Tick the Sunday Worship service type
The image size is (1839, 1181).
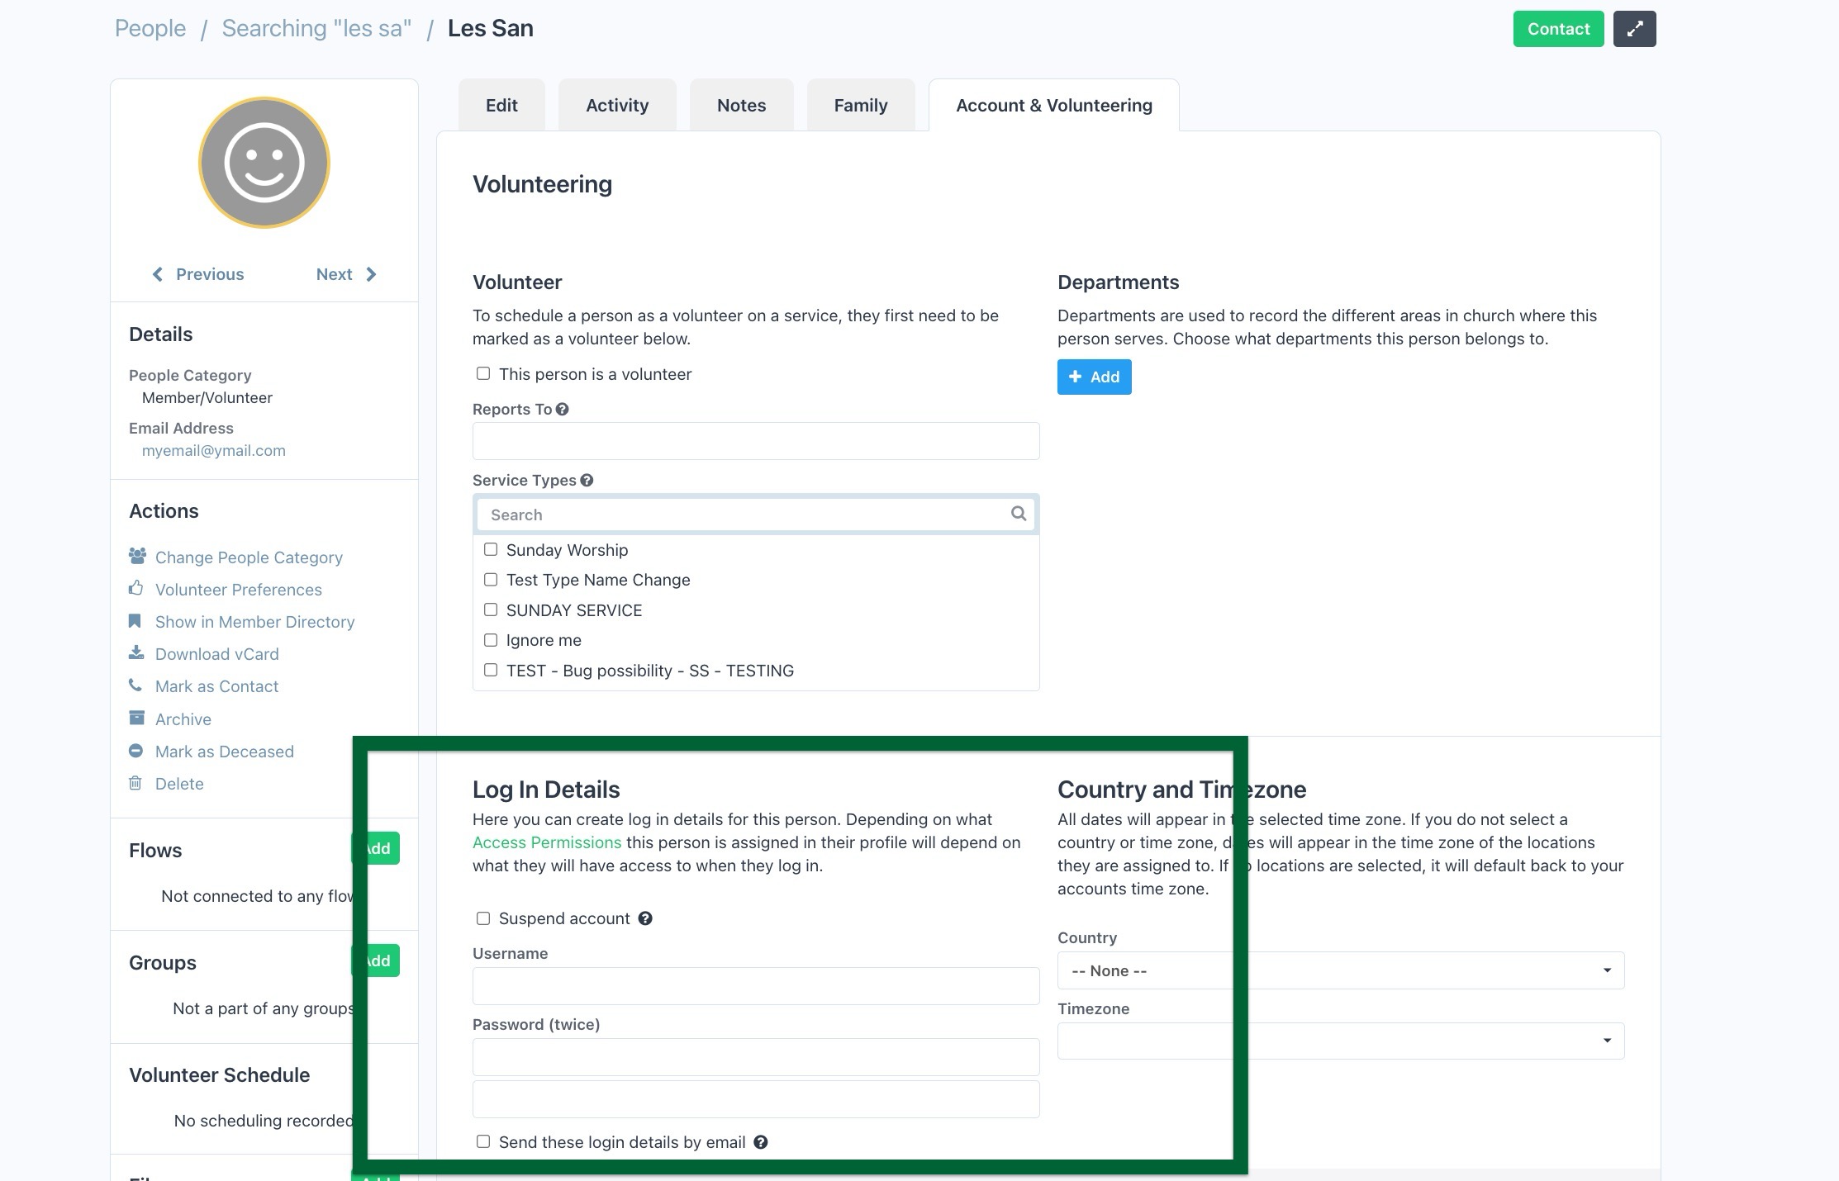[491, 549]
